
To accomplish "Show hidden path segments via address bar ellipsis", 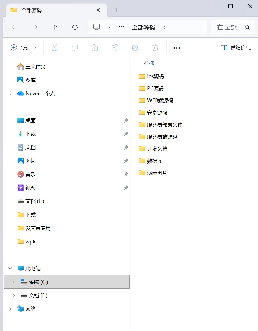I will pyautogui.click(x=121, y=27).
